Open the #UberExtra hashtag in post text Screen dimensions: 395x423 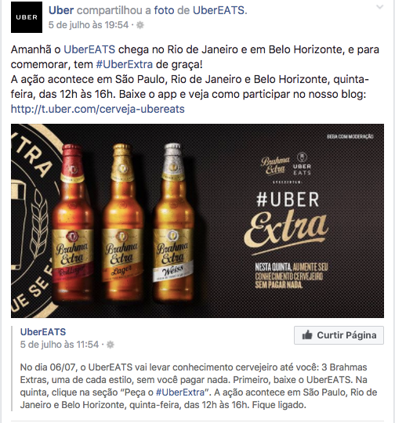pyautogui.click(x=125, y=64)
